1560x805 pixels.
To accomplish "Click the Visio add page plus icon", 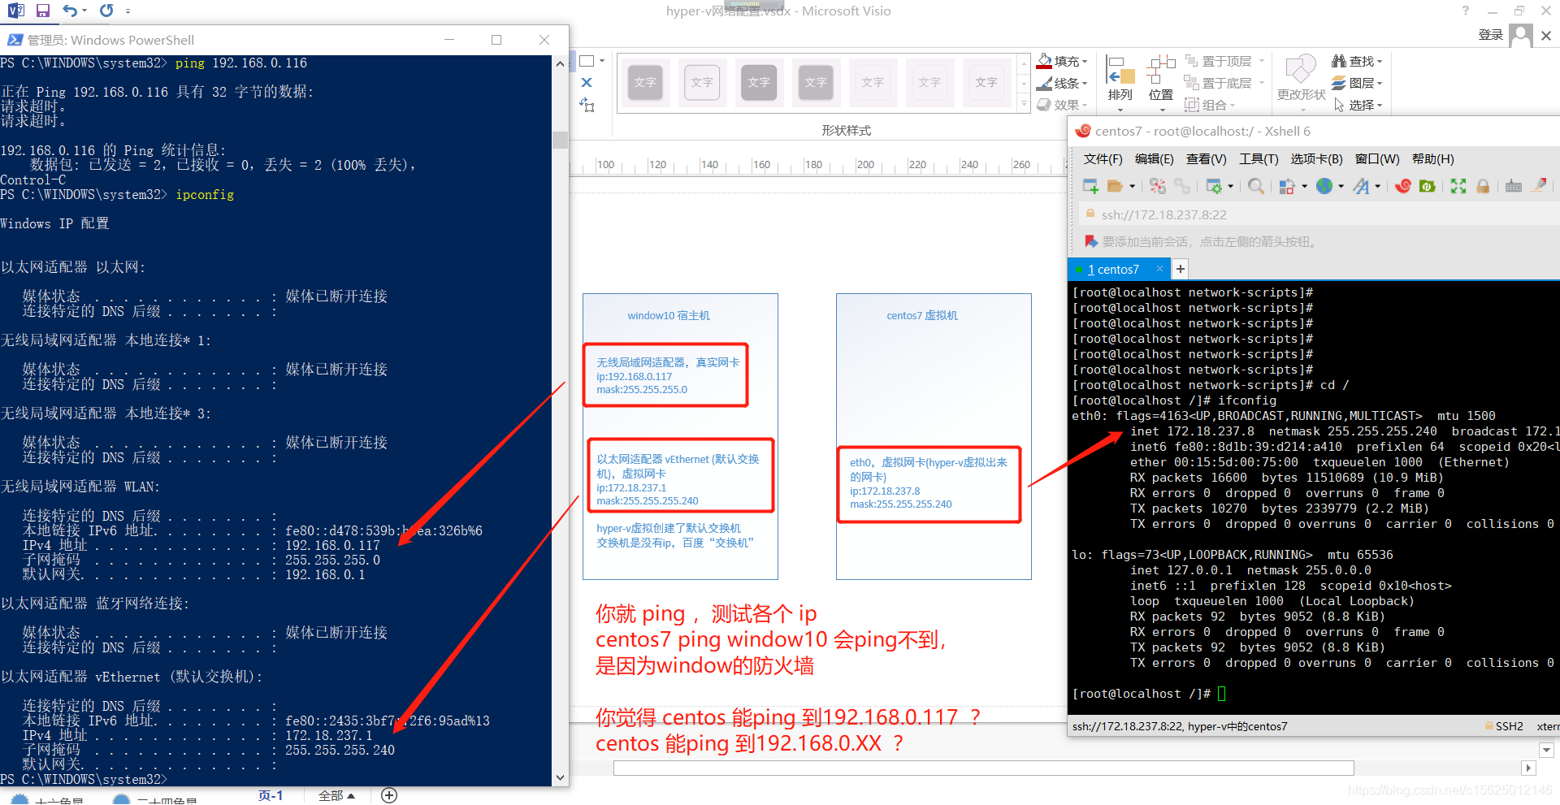I will pyautogui.click(x=389, y=796).
